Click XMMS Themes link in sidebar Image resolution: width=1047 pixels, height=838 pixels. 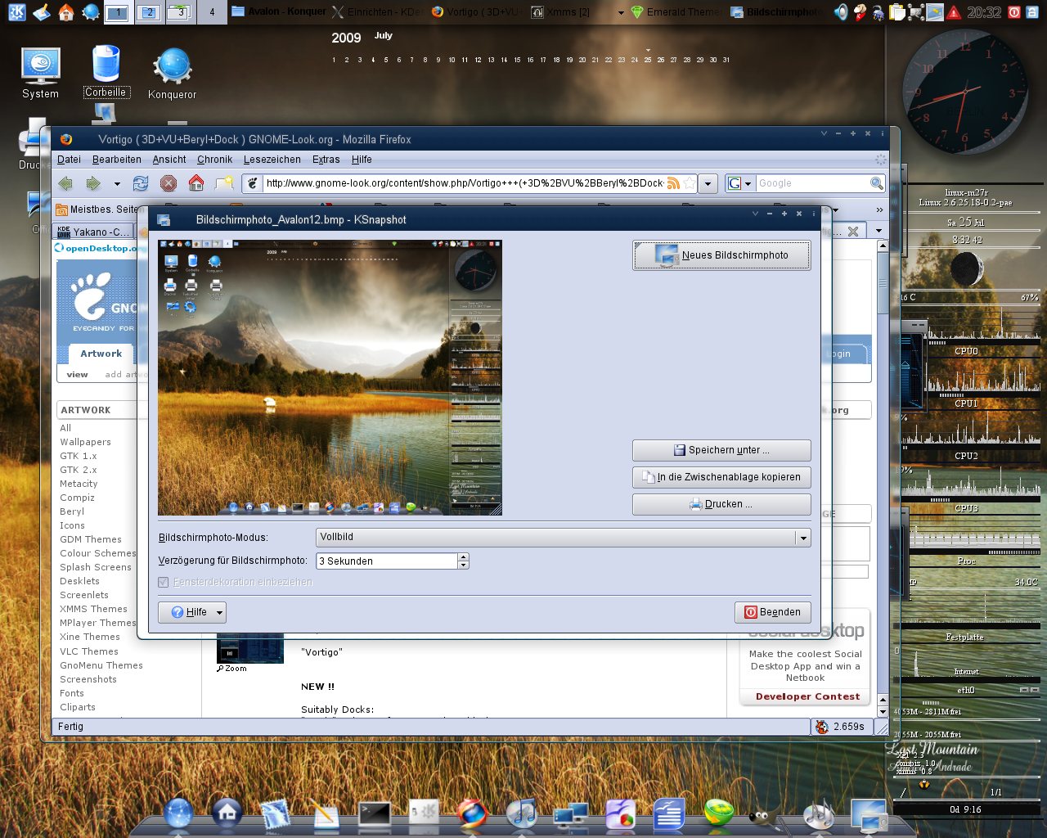pos(93,609)
